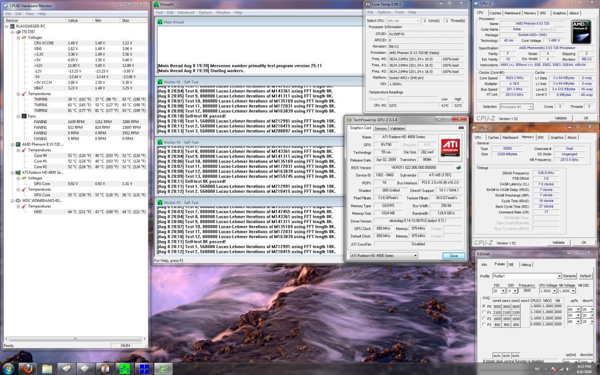Open the FID dropdown in K10stat

point(499,291)
